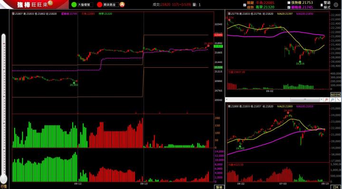Enable the 強勢線 21753 checkbox
Screen dimensions: 342x189
[289, 3]
